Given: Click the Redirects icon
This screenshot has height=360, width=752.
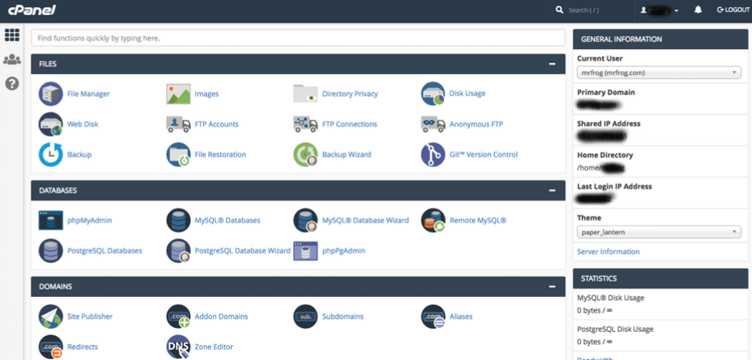Looking at the screenshot, I should [x=51, y=347].
